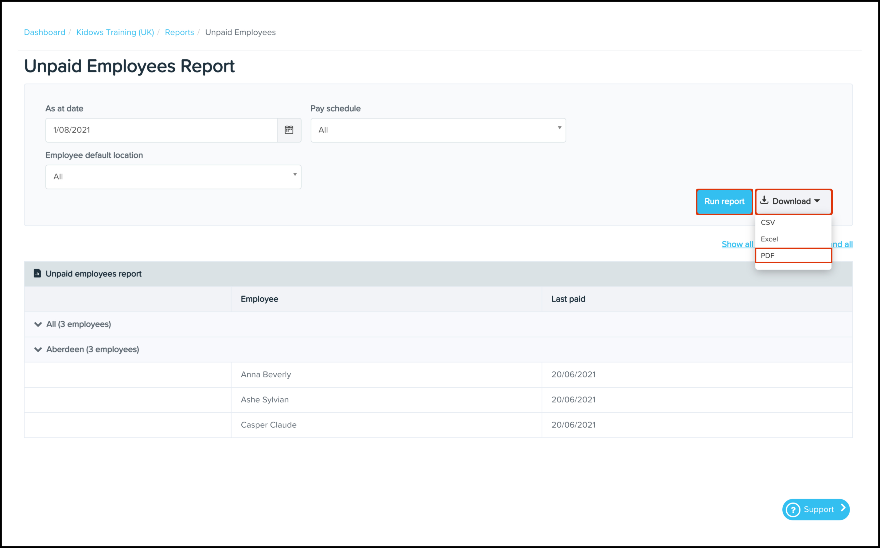The width and height of the screenshot is (880, 548).
Task: Navigate to the Reports breadcrumb
Action: pos(179,32)
